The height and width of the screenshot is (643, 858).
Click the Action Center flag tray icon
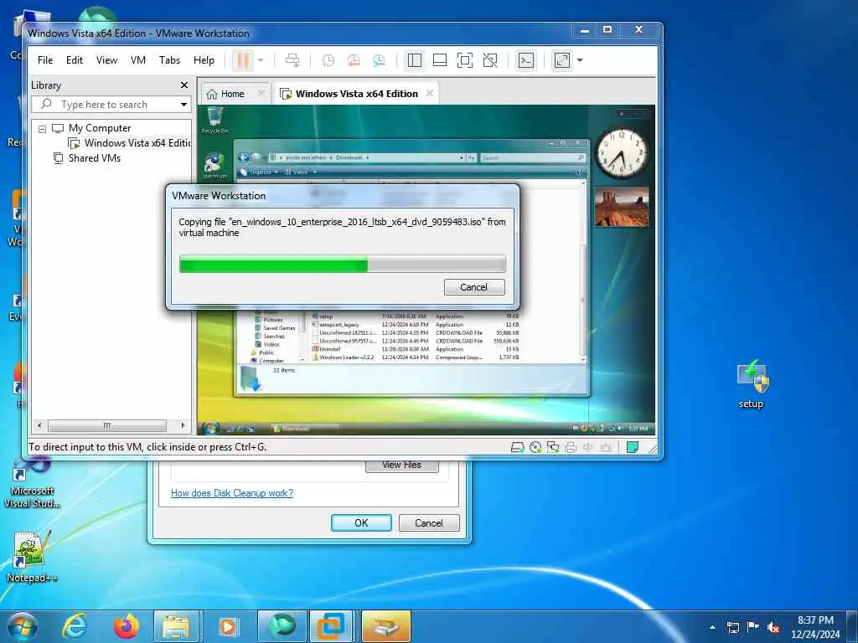753,627
